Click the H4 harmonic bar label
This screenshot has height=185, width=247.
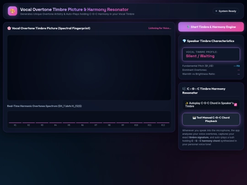click(55, 125)
